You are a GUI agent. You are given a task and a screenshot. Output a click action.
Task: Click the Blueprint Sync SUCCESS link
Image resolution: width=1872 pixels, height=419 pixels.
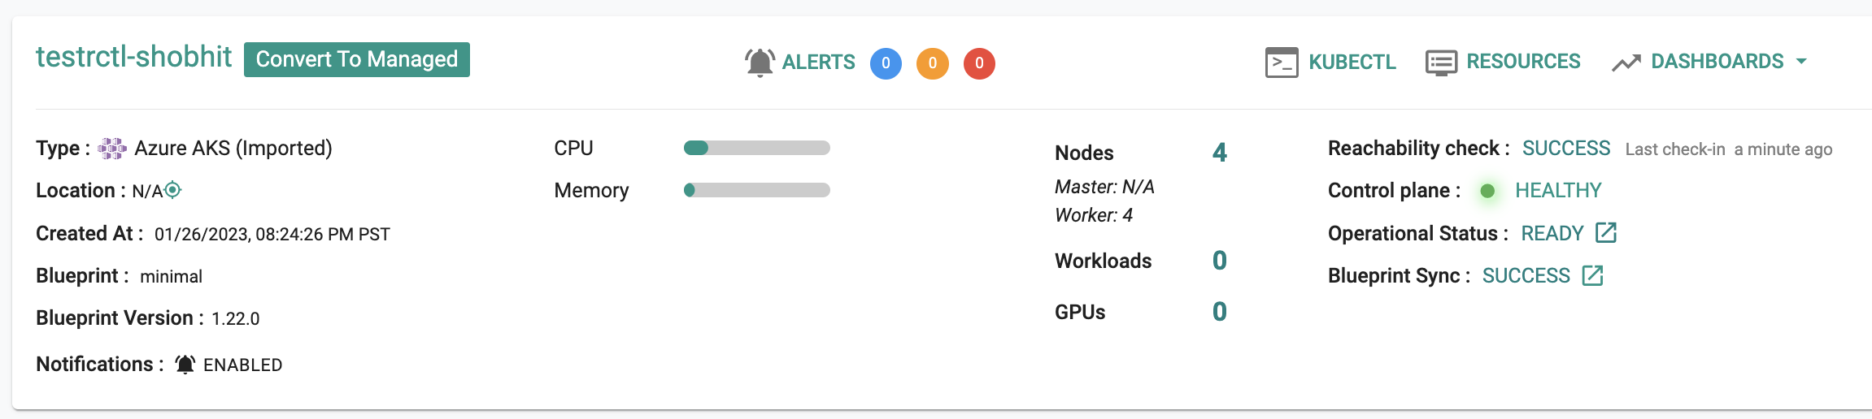click(x=1526, y=276)
